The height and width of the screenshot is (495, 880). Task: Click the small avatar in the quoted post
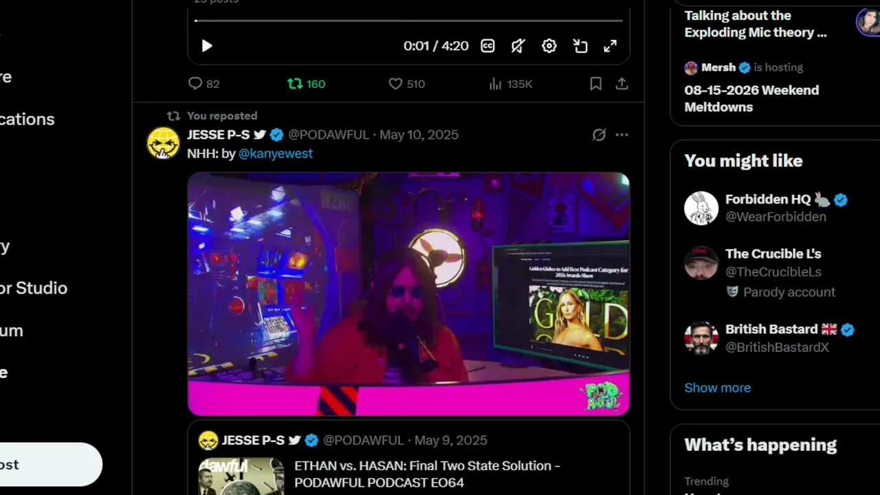[208, 440]
